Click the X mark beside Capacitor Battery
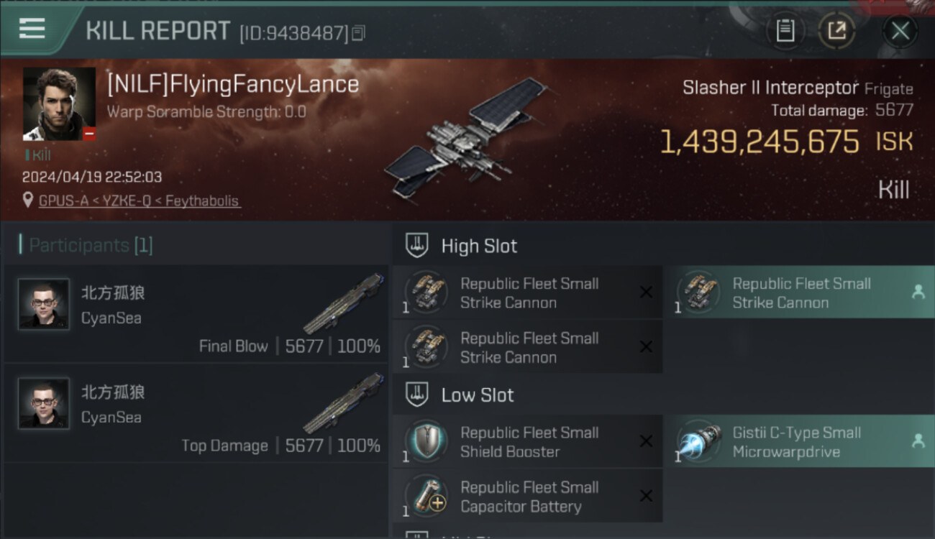The height and width of the screenshot is (539, 935). tap(646, 496)
